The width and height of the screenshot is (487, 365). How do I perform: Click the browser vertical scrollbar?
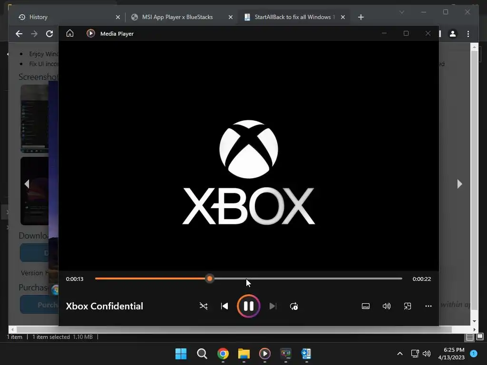pos(474,180)
